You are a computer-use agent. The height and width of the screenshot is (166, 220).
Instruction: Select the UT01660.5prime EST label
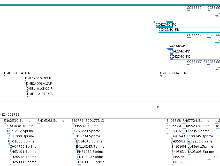tap(21, 141)
